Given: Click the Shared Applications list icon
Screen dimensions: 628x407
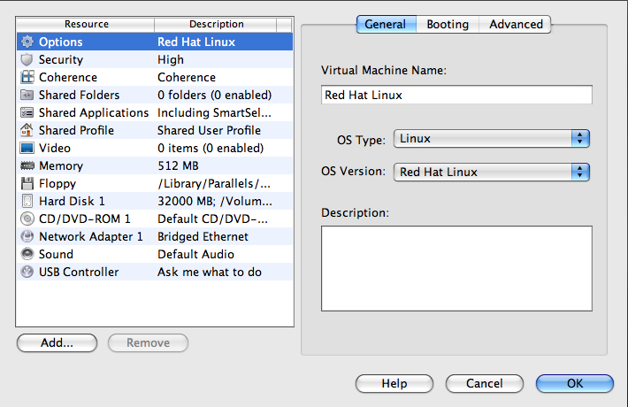Looking at the screenshot, I should pos(27,112).
